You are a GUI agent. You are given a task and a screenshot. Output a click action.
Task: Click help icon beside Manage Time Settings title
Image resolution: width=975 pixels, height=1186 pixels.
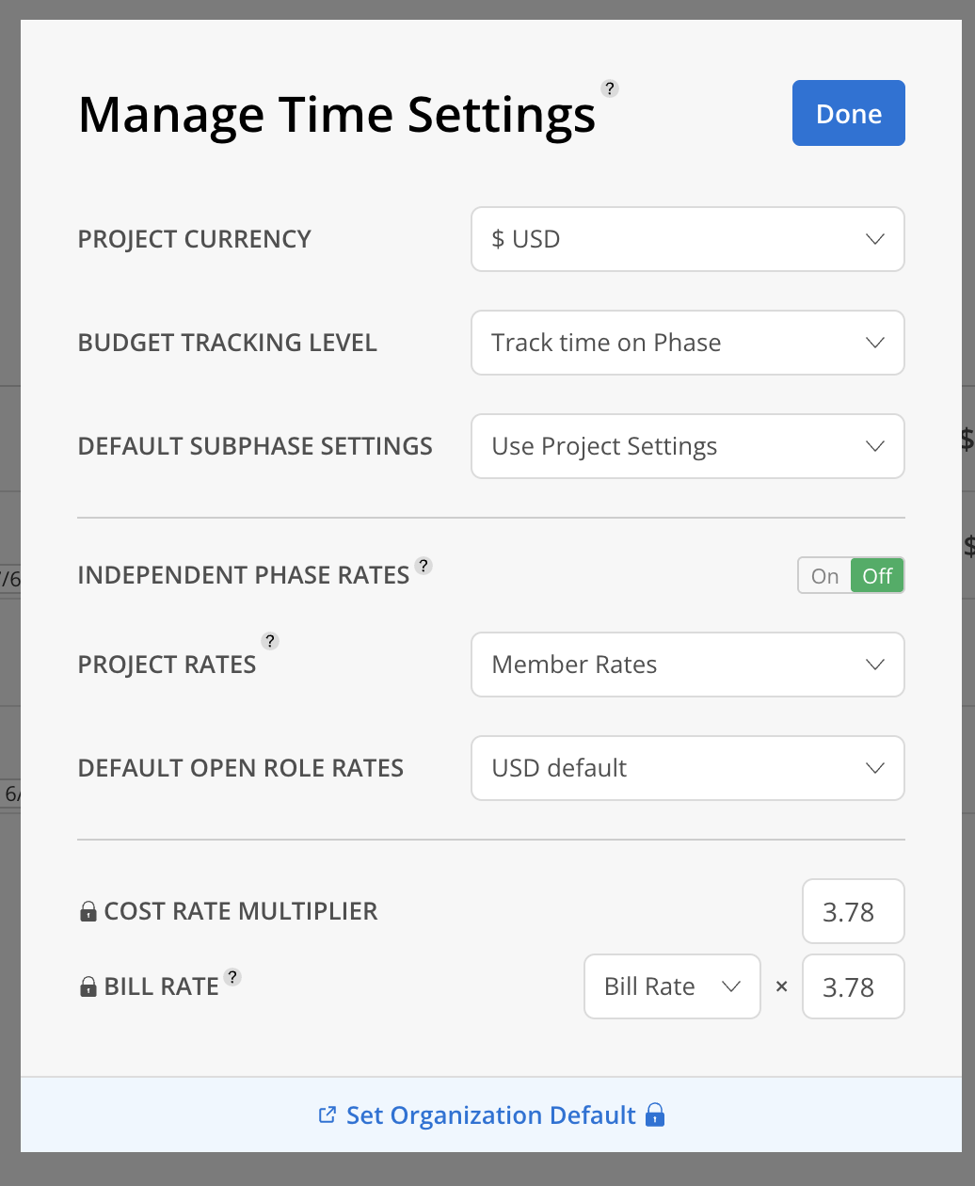coord(610,88)
